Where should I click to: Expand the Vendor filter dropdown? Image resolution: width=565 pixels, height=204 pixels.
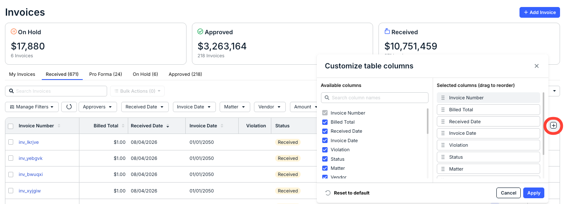(x=270, y=107)
